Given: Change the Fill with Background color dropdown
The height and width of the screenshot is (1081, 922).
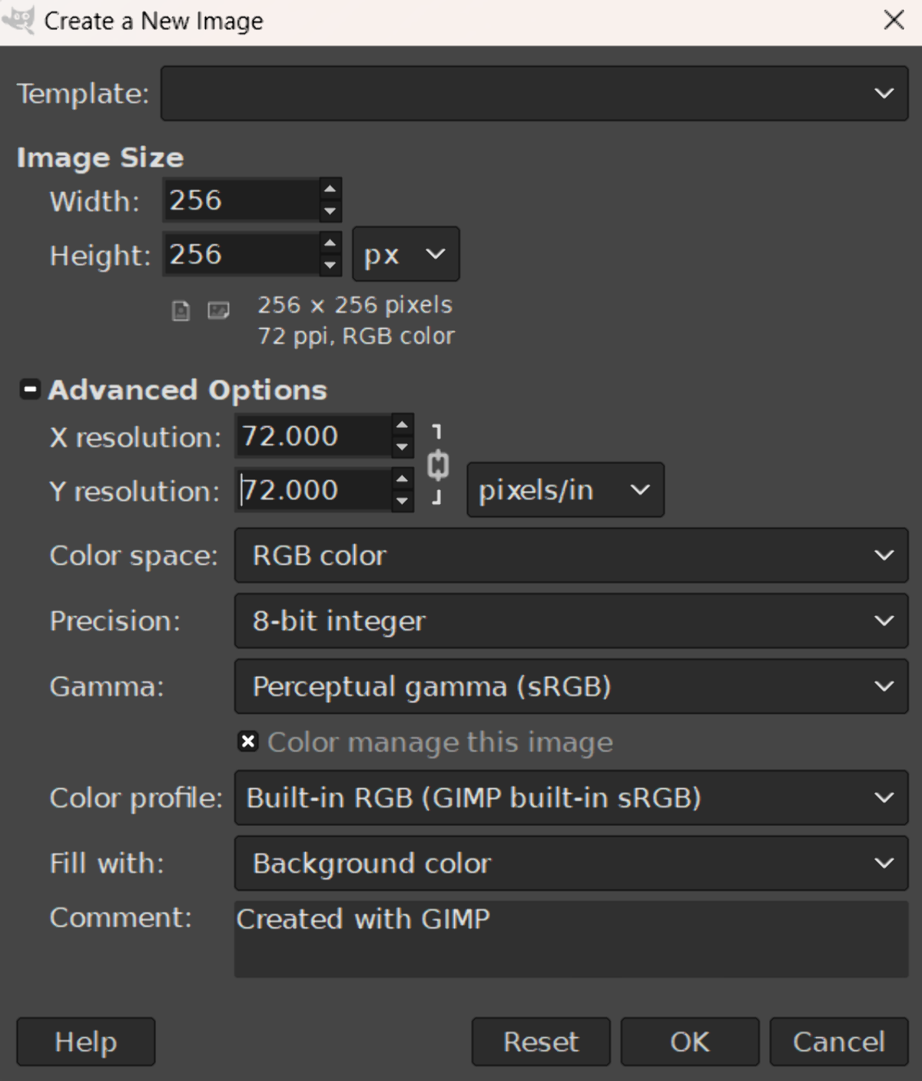Looking at the screenshot, I should click(x=571, y=864).
